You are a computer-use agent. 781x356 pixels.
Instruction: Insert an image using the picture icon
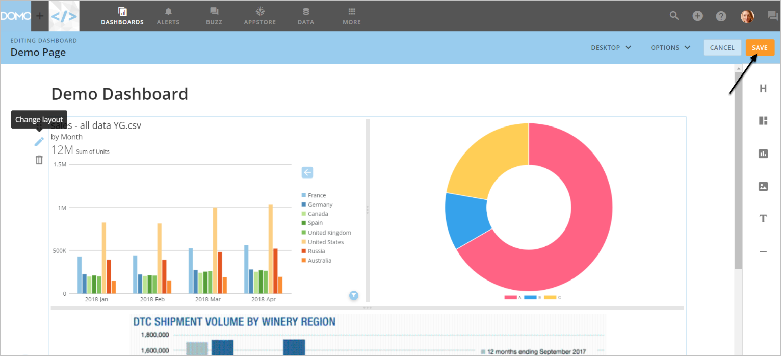pos(763,186)
